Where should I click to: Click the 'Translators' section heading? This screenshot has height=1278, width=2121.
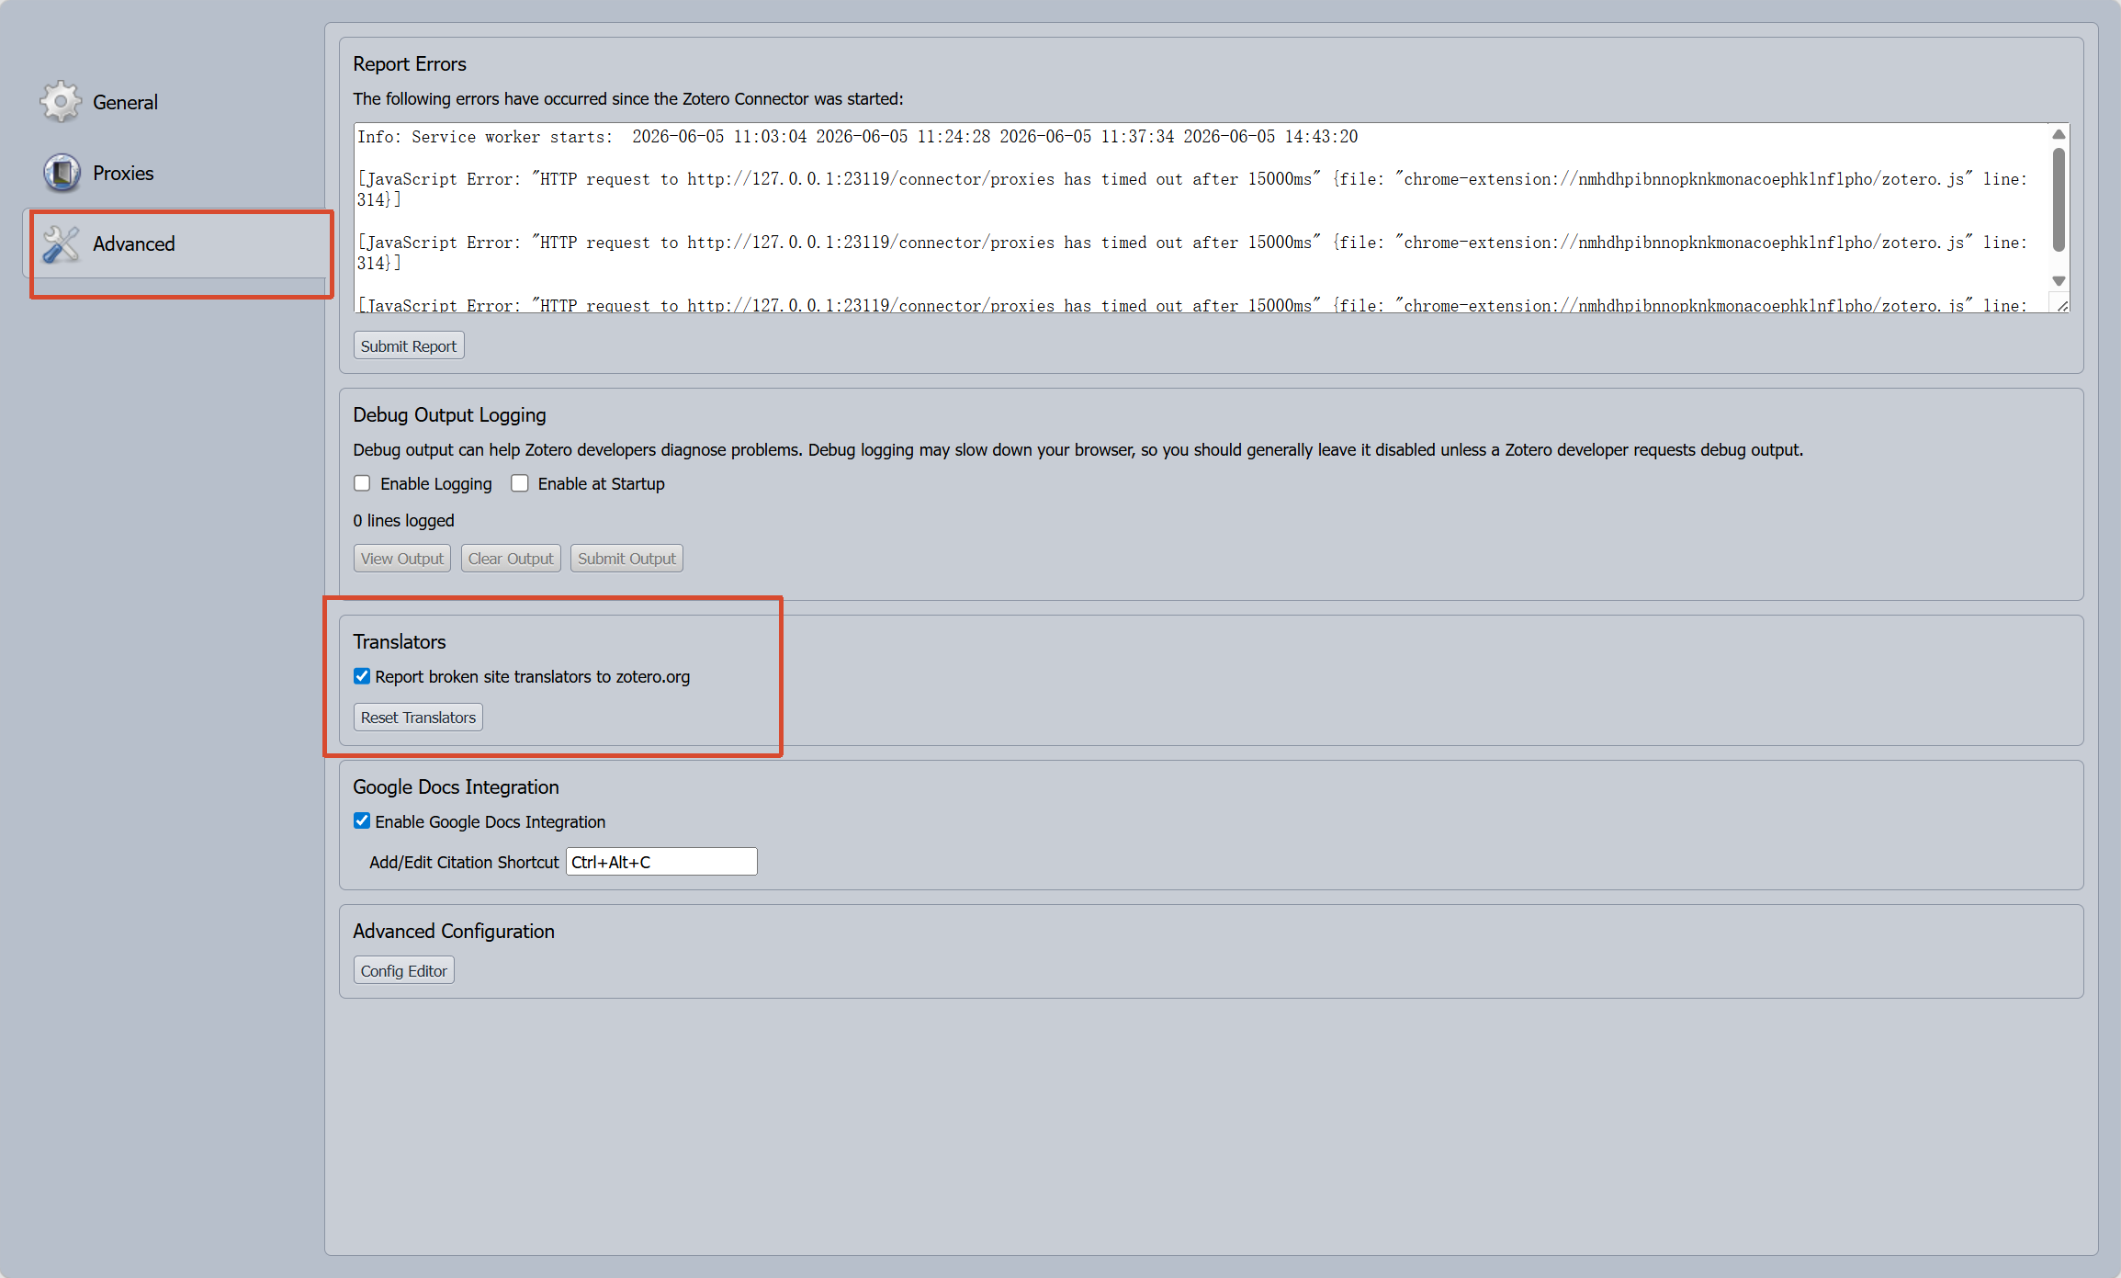tap(400, 641)
